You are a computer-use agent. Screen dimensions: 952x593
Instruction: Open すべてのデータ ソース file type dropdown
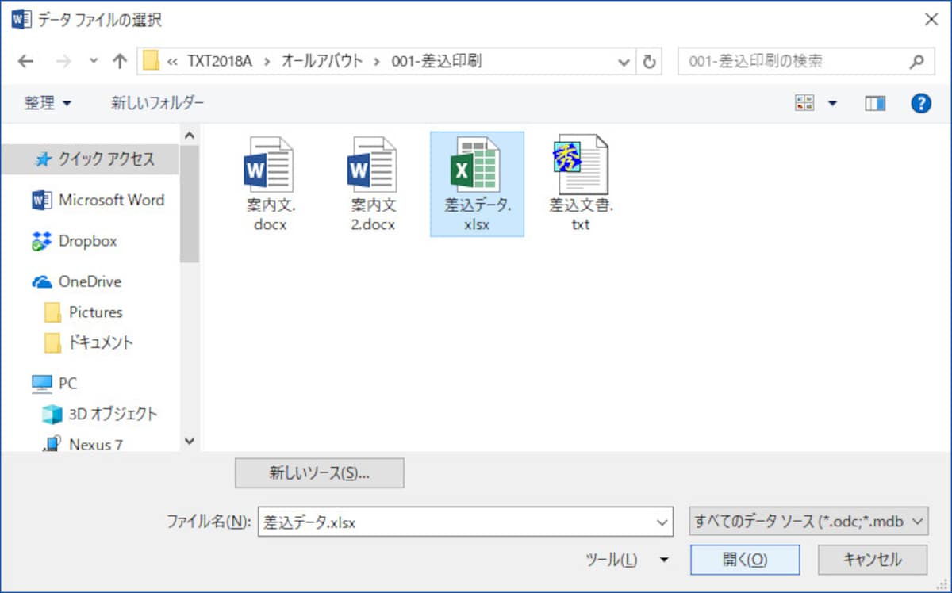(x=809, y=522)
